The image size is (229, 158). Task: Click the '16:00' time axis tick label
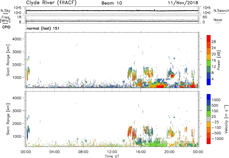pyautogui.click(x=141, y=152)
